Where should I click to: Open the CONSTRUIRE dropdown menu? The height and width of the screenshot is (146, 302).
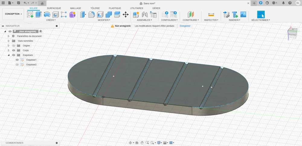(x=191, y=20)
